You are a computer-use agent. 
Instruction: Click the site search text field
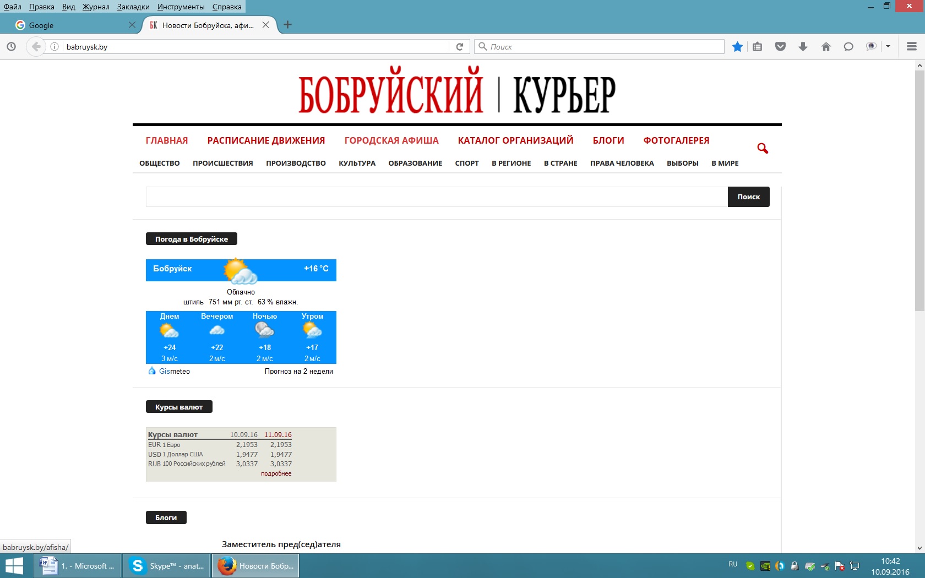(436, 197)
